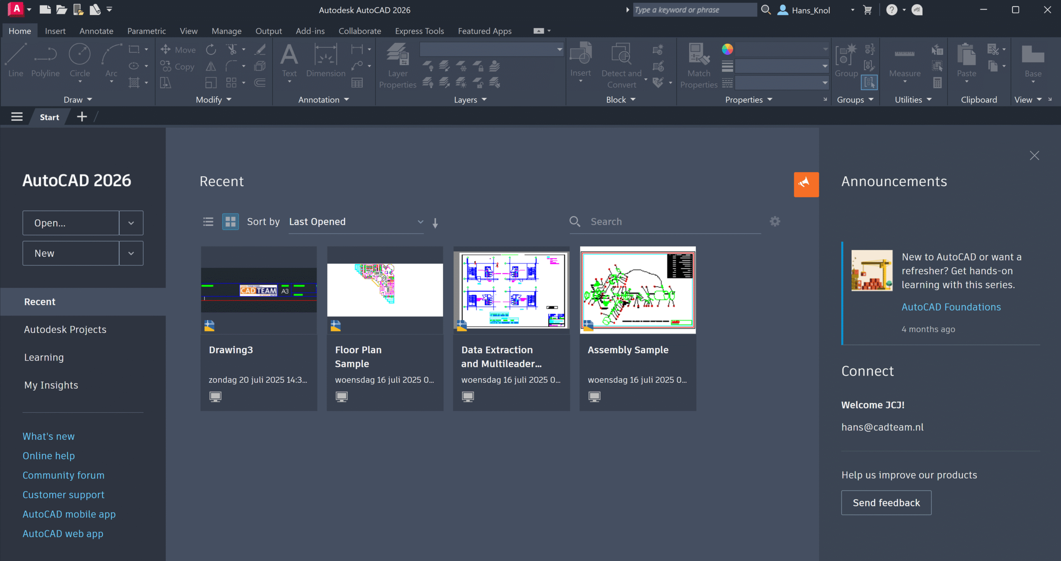The height and width of the screenshot is (561, 1061).
Task: Open the Autodesk App Store cart icon
Action: (x=867, y=10)
